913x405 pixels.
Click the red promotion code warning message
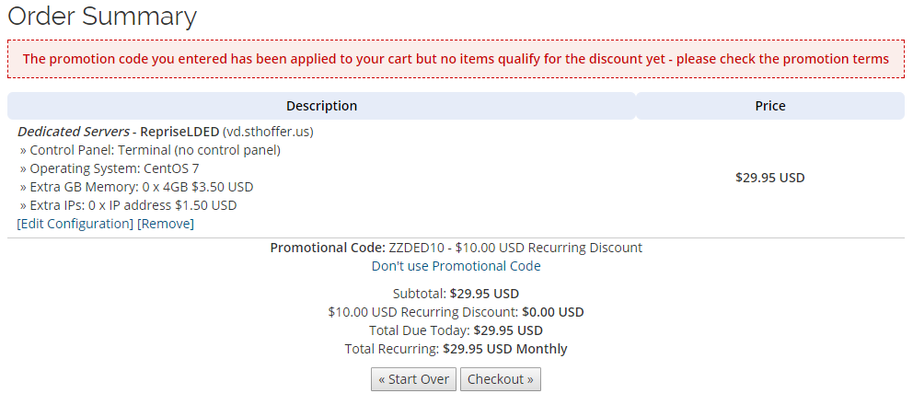click(x=456, y=59)
